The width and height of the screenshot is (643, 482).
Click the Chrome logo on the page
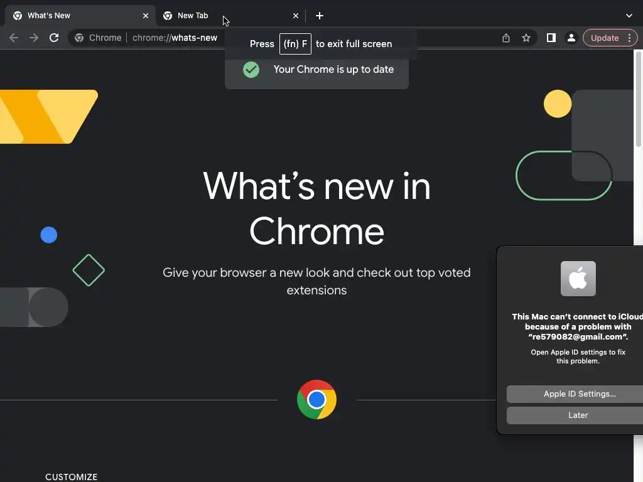[316, 400]
